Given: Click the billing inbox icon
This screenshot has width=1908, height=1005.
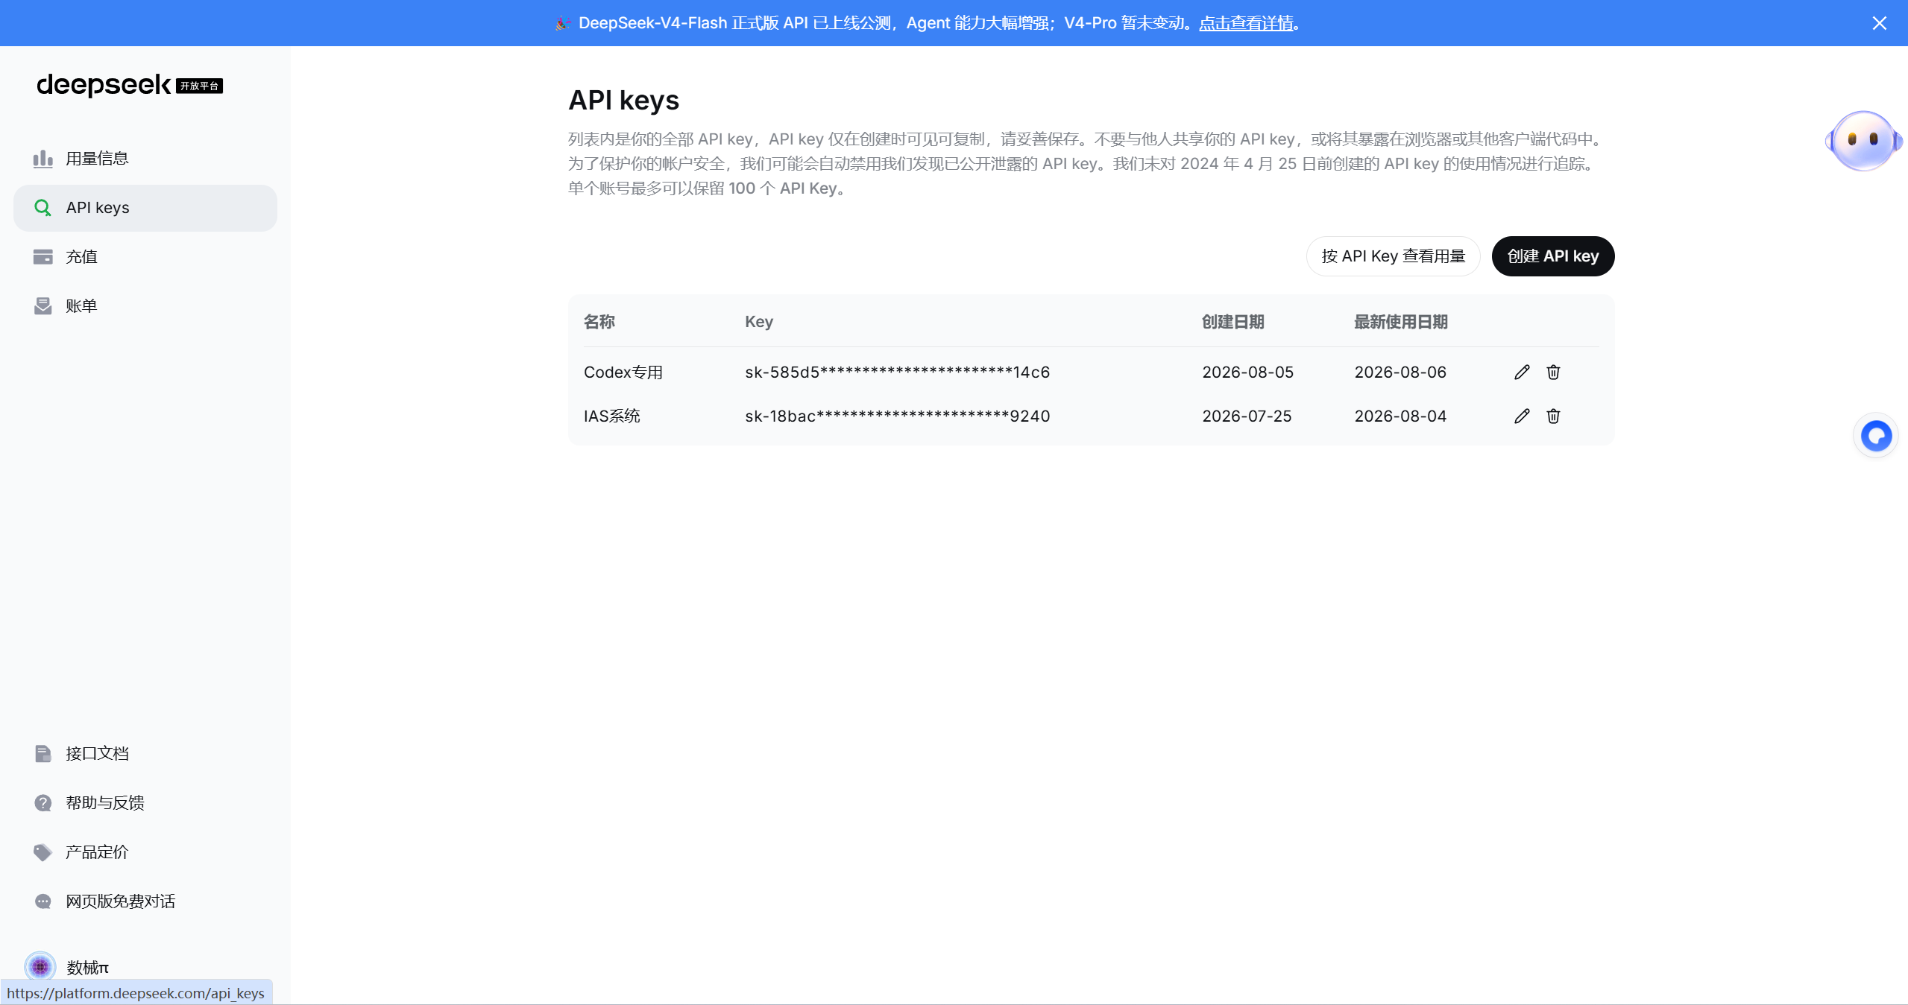Looking at the screenshot, I should (43, 306).
